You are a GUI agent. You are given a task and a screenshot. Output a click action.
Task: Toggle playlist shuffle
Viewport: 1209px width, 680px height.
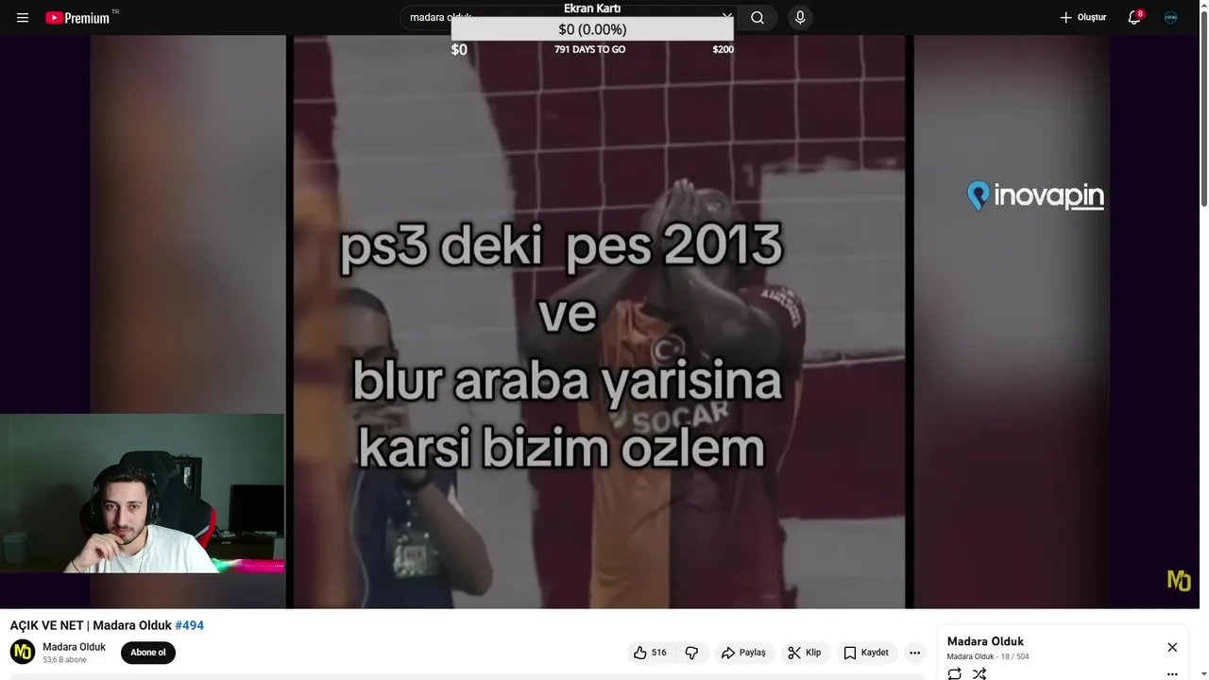tap(979, 673)
